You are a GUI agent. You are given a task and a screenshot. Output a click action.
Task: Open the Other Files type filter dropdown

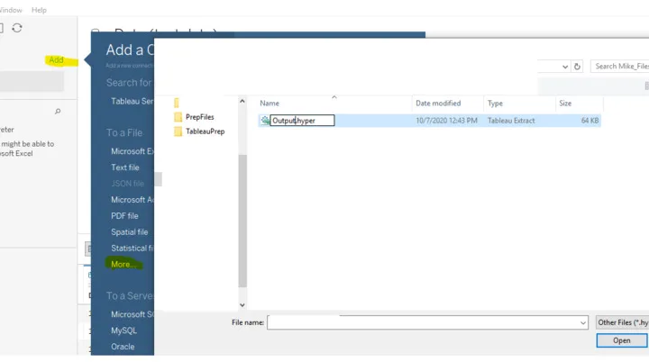pos(623,322)
